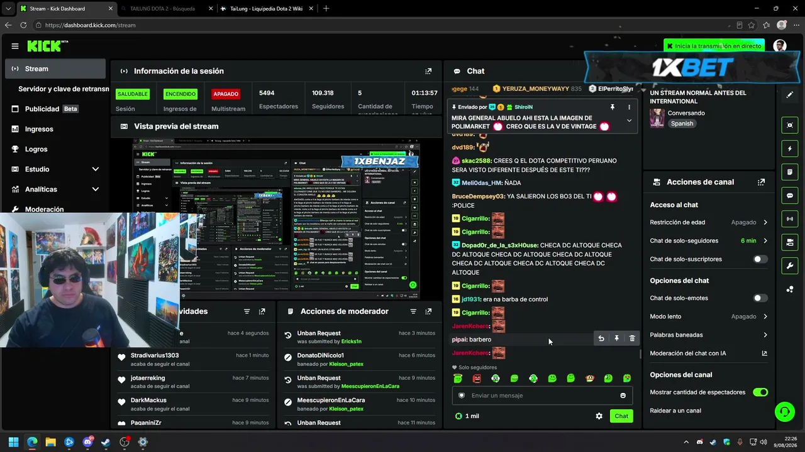Image resolution: width=805 pixels, height=452 pixels.
Task: Open Restricción de edad options
Action: tap(709, 222)
